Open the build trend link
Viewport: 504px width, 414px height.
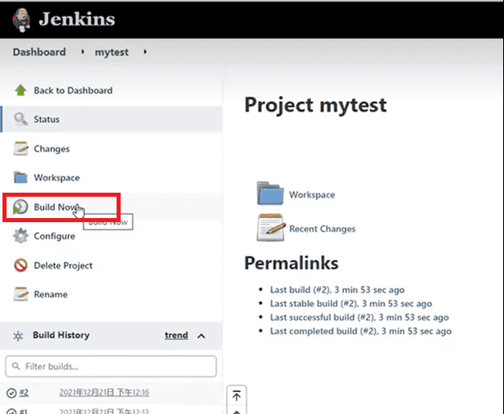pos(176,335)
